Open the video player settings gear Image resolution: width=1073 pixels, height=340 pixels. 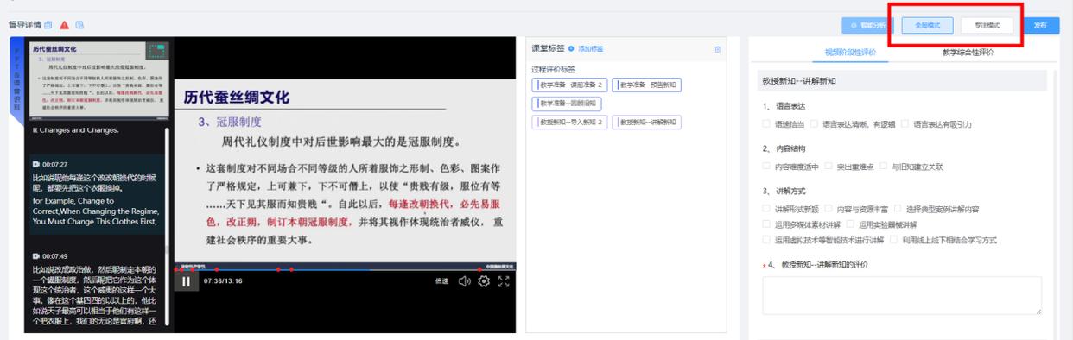tap(484, 280)
